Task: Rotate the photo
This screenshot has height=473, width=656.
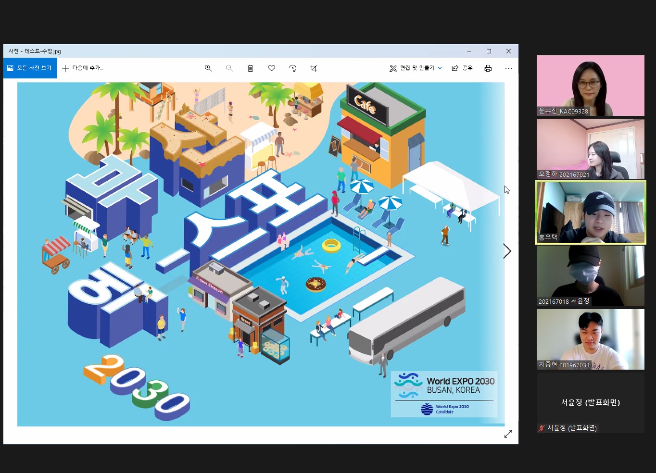Action: (x=292, y=68)
